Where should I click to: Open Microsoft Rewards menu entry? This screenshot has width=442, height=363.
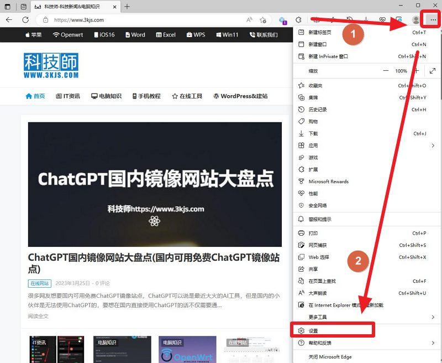coord(366,181)
